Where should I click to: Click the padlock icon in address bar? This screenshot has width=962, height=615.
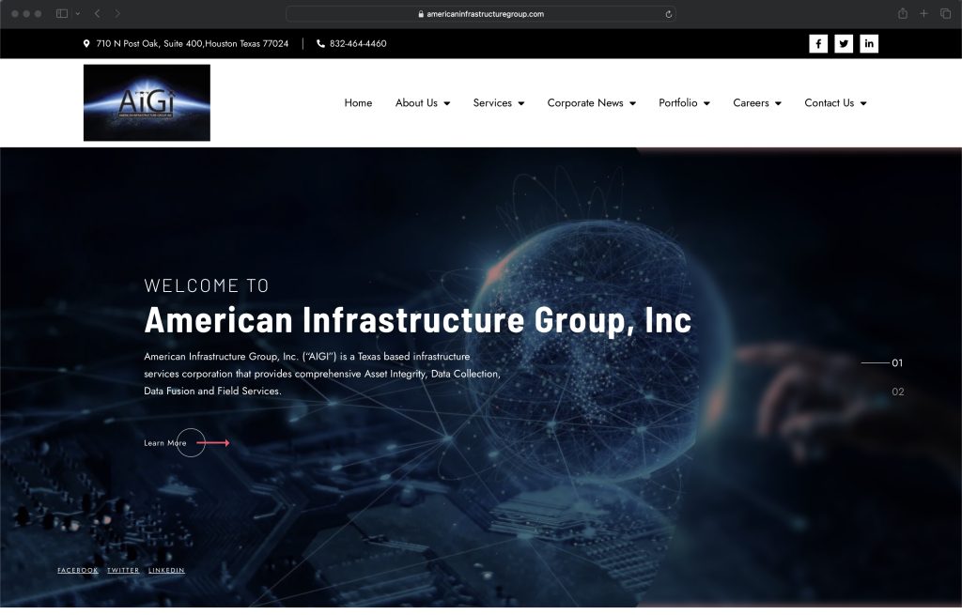421,14
